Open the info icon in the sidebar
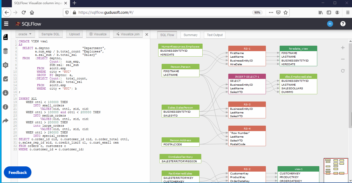Viewport: 352px width, 183px height. [5, 107]
